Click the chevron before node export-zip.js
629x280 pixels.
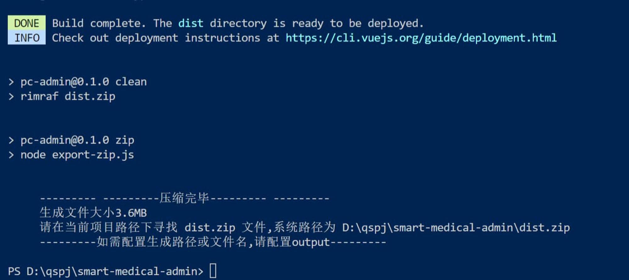[x=11, y=155]
